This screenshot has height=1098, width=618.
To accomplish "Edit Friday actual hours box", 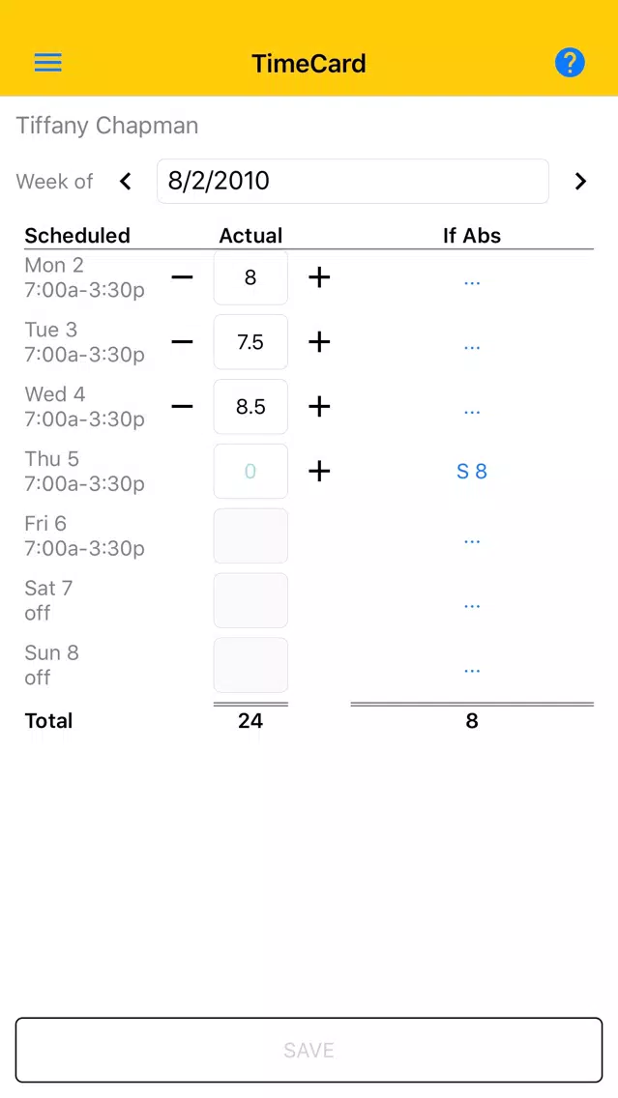I will (x=250, y=535).
